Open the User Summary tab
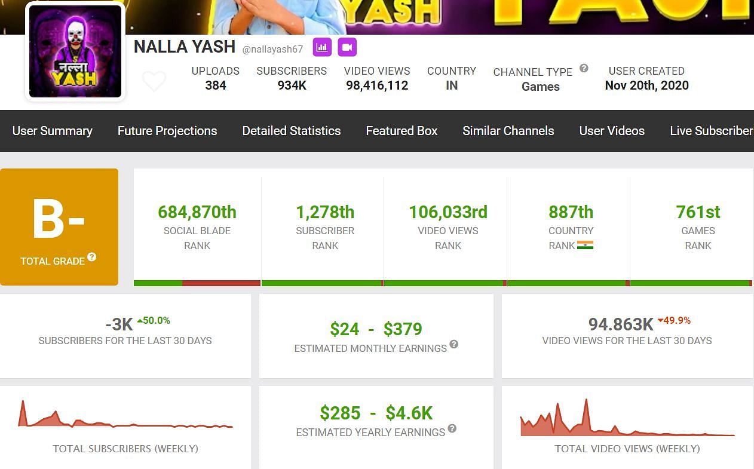The image size is (754, 469). click(53, 131)
